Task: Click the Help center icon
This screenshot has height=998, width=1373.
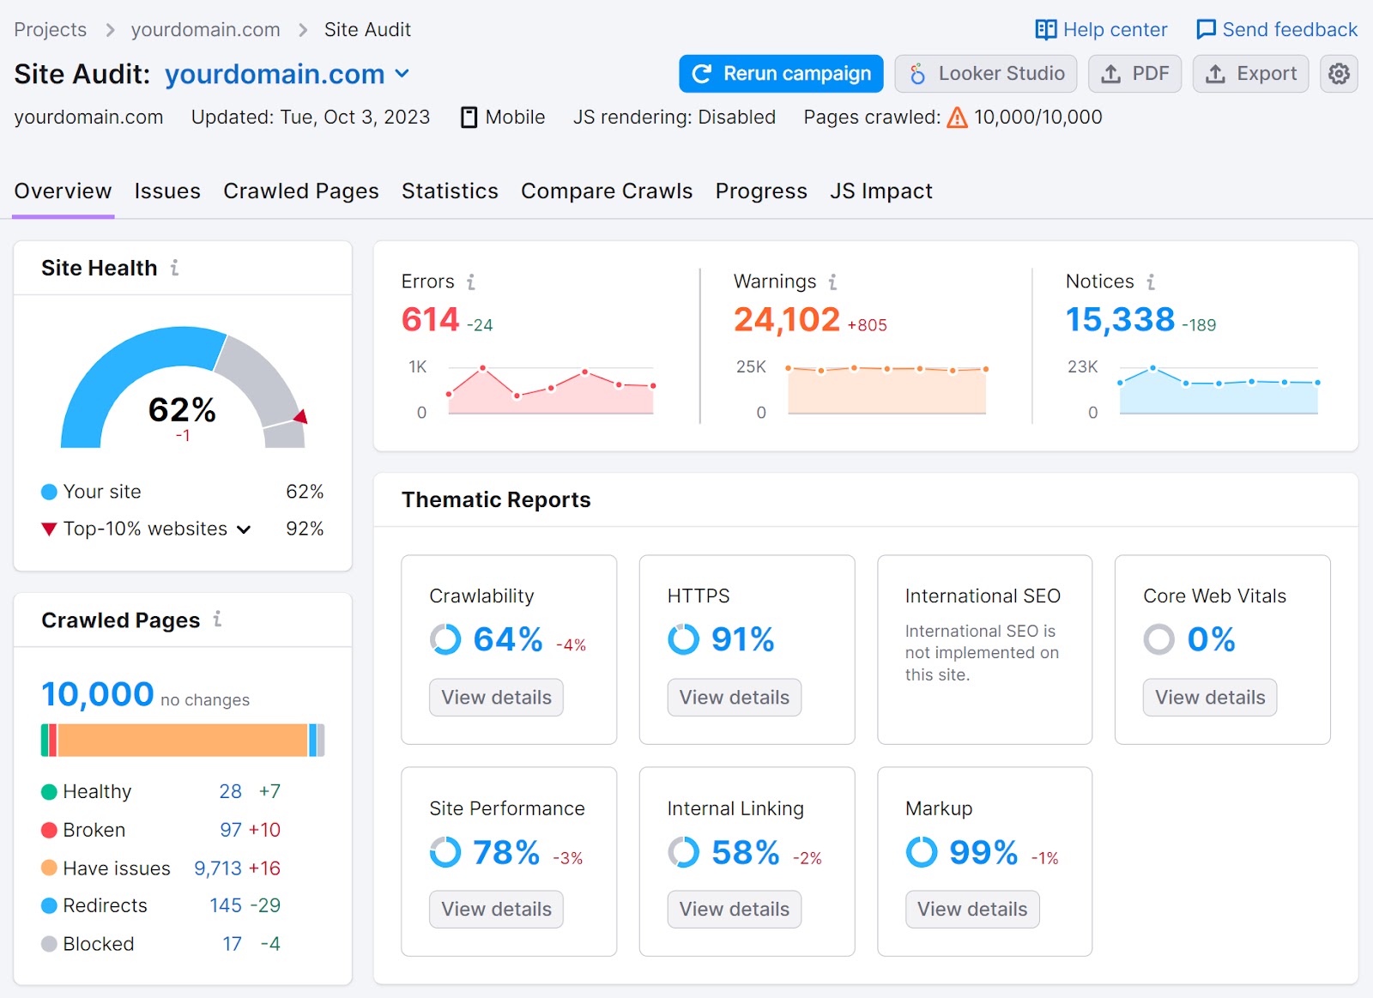Action: (1046, 29)
